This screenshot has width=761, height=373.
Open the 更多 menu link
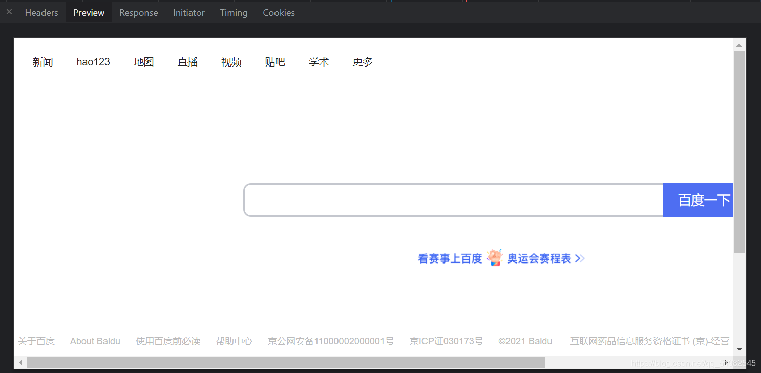point(363,62)
